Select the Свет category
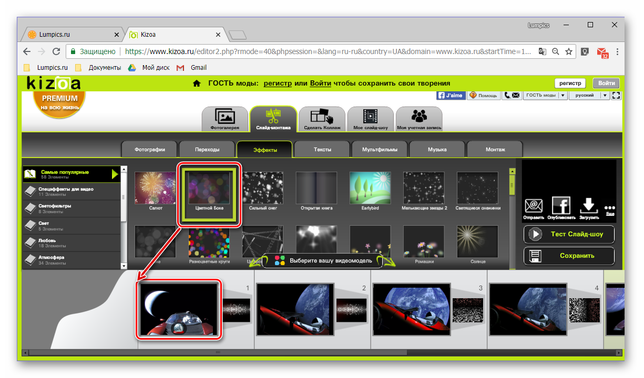Viewport: 644px width, 378px height. pos(71,226)
